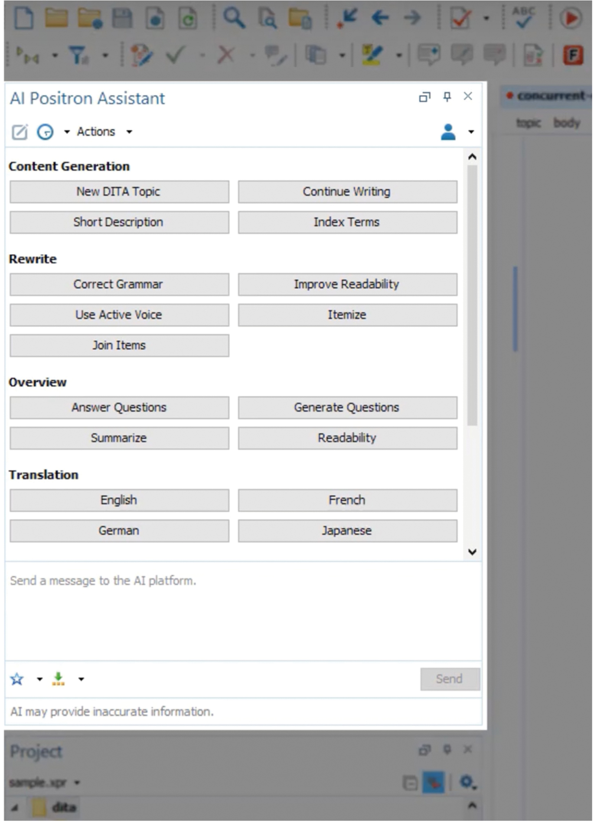
Task: Open Find/Replace with the magnifier icon
Action: [234, 18]
